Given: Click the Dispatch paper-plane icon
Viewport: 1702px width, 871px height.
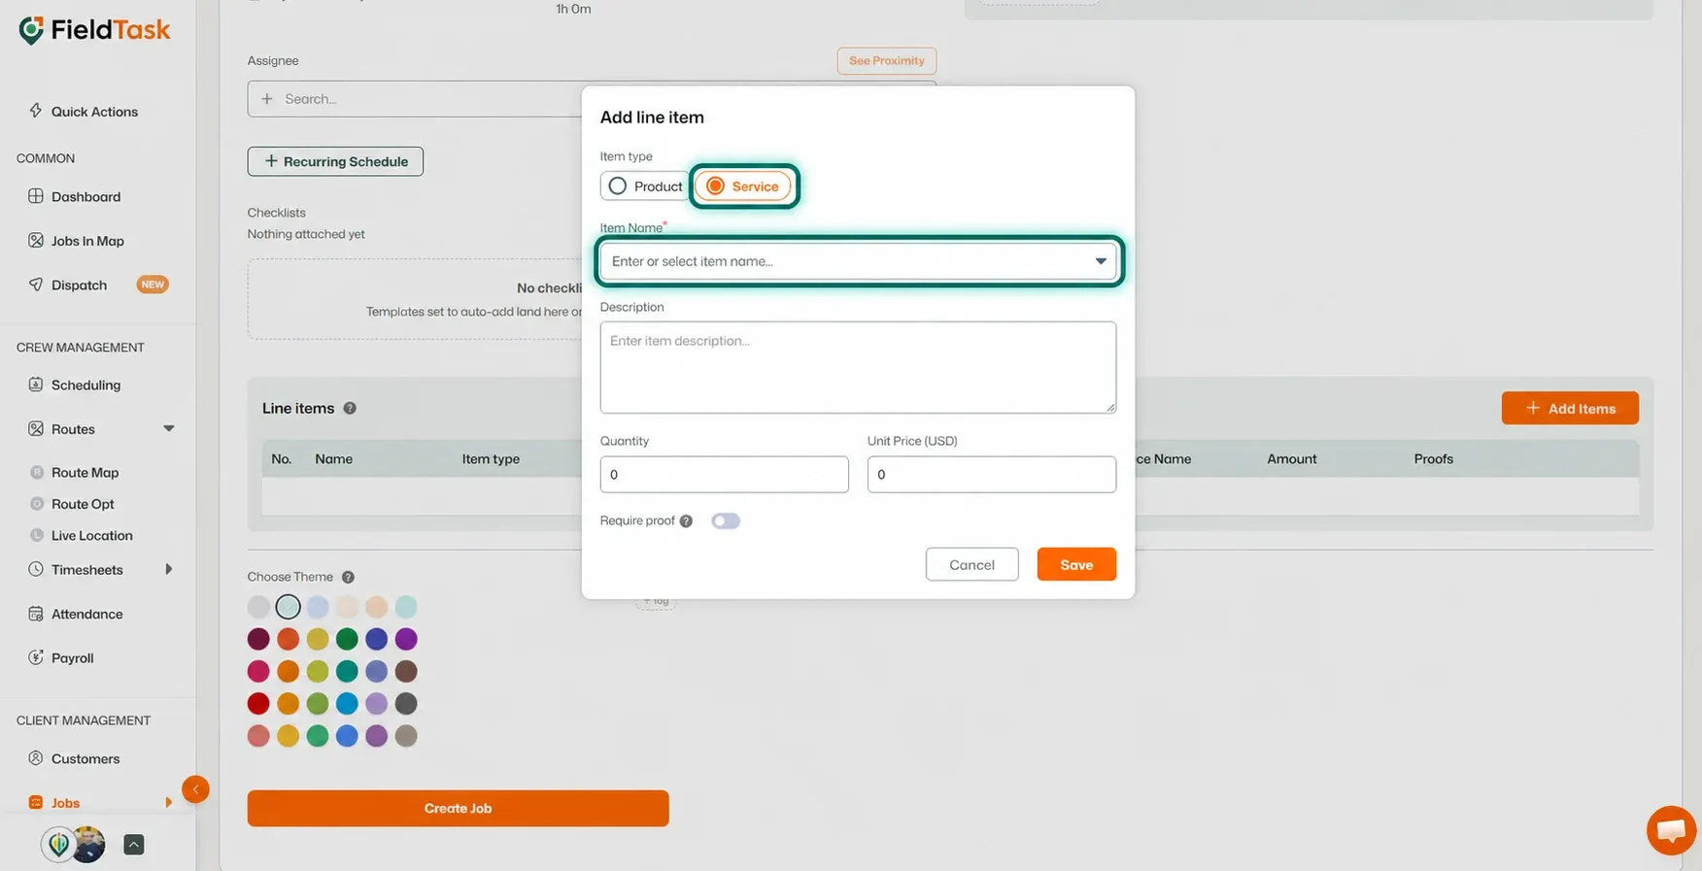Looking at the screenshot, I should click(36, 285).
